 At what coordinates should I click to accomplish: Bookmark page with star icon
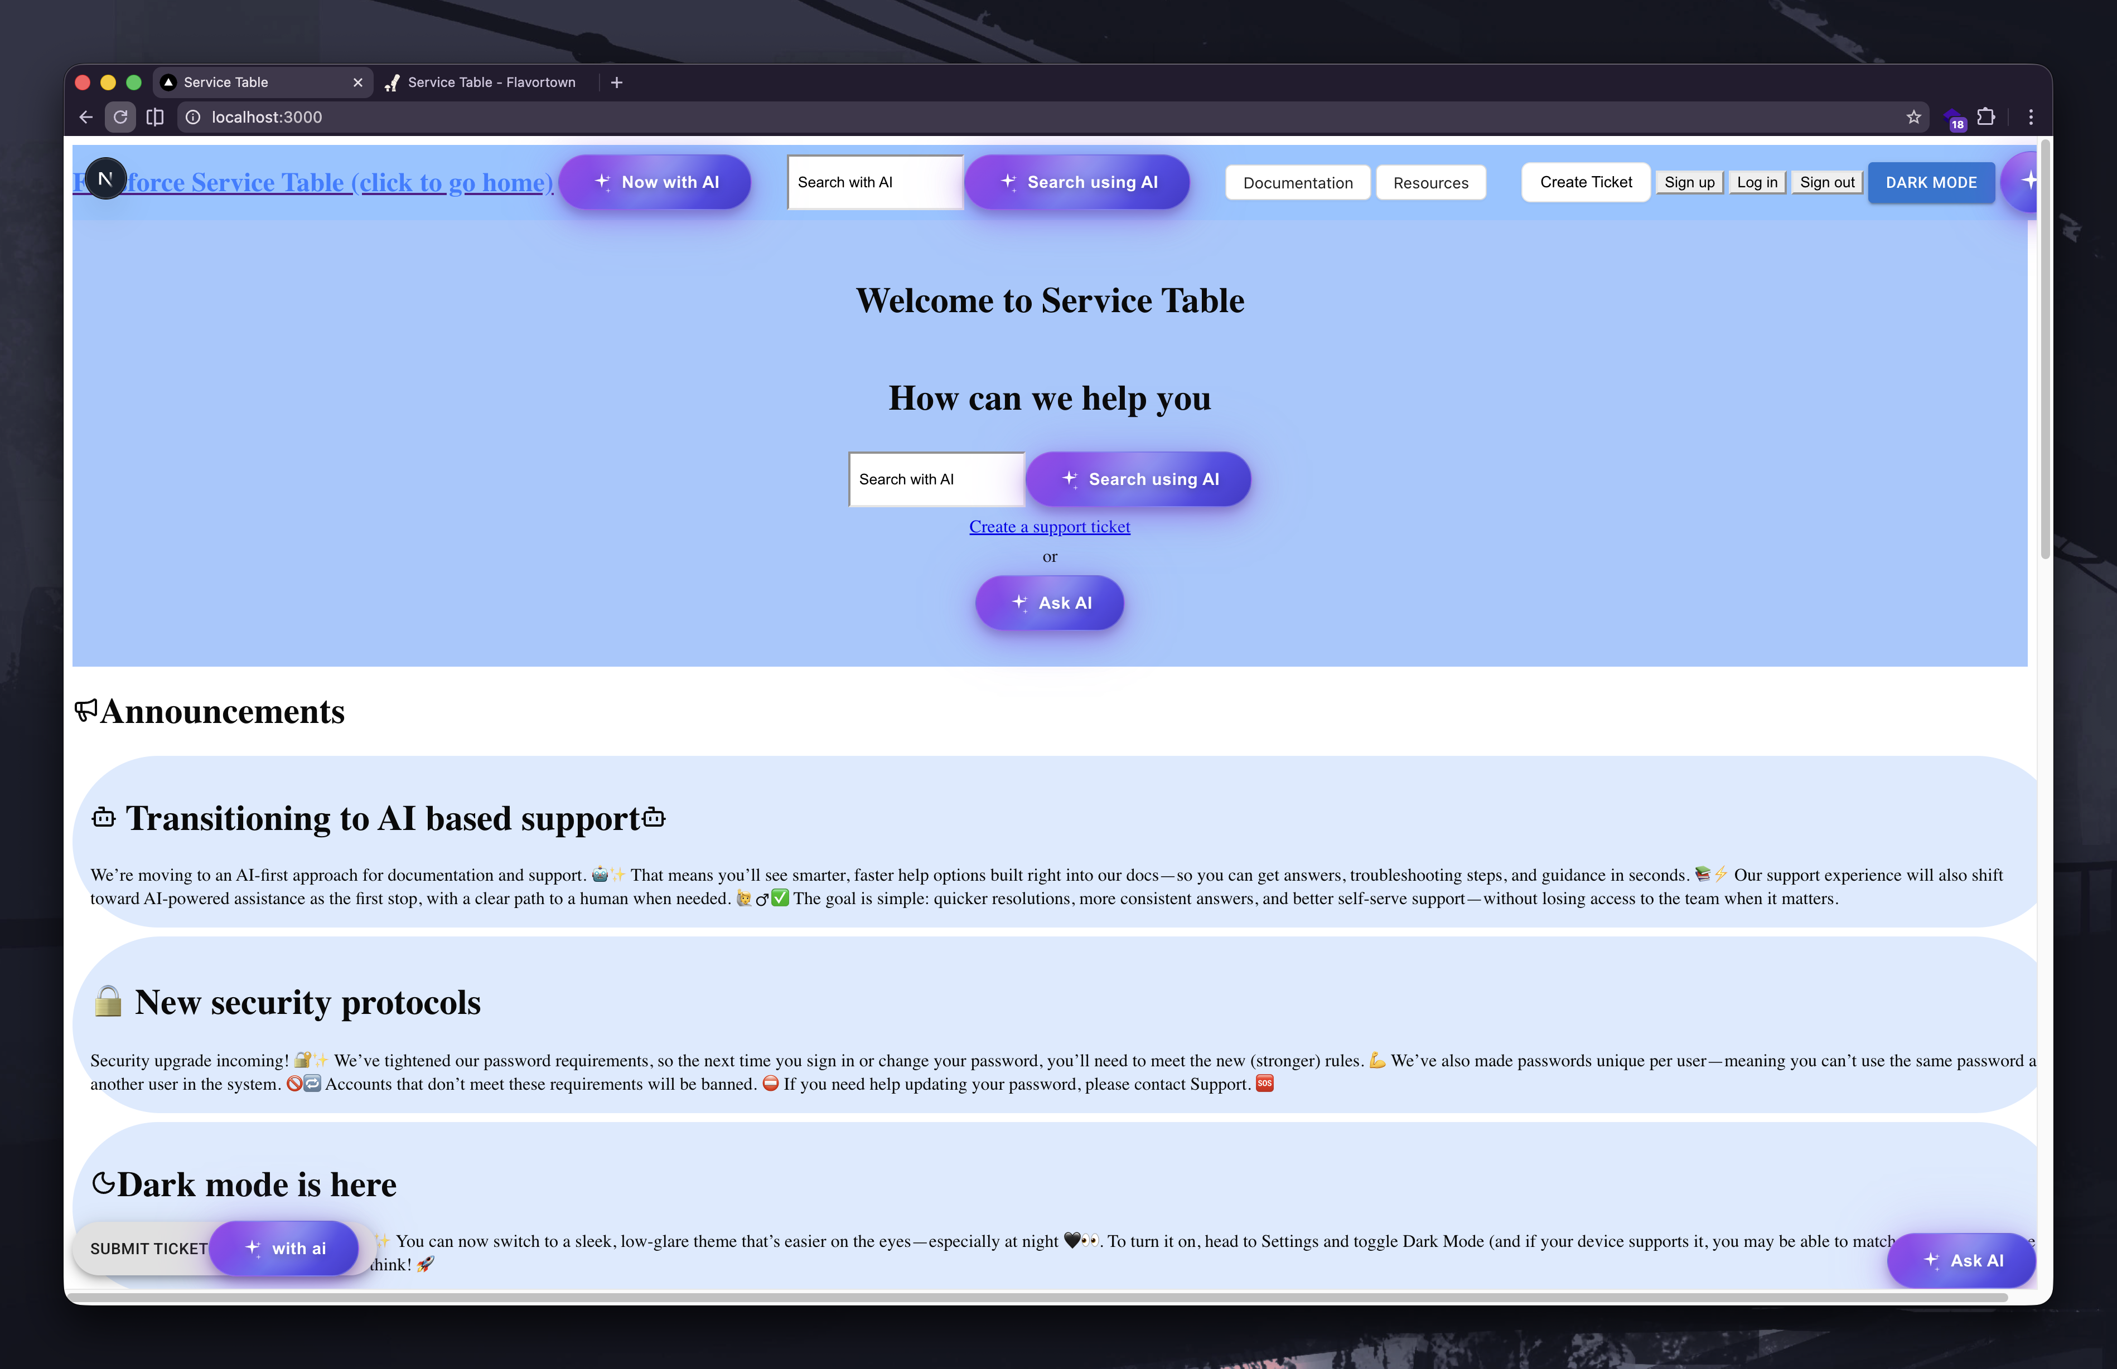click(x=1913, y=118)
